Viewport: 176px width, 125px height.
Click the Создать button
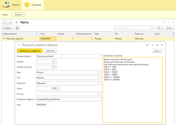[x=7, y=28]
